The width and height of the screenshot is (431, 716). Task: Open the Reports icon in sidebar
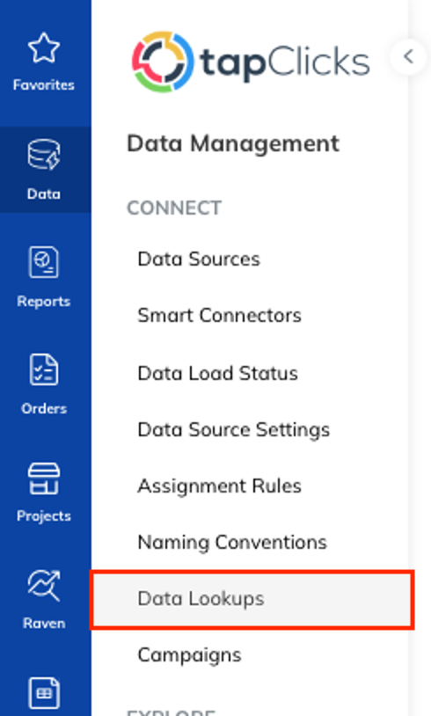pos(44,261)
